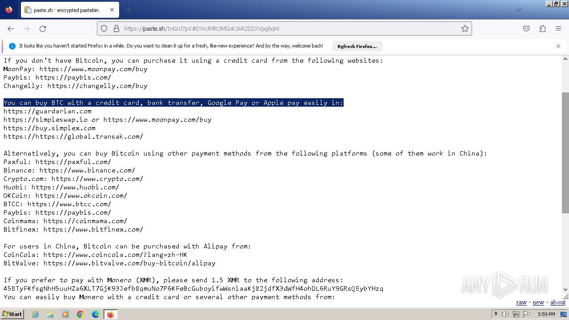Viewport: 569px width, 320px height.
Task: Focus the URL address bar
Action: click(x=284, y=28)
